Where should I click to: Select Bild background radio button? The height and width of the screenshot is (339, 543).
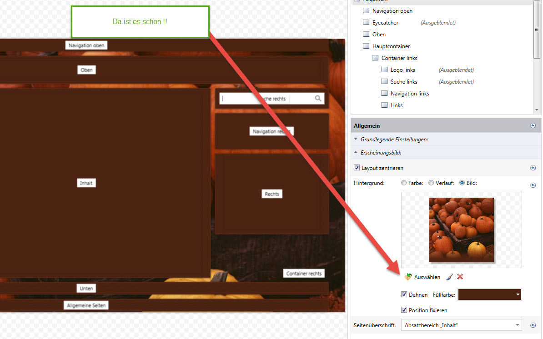462,183
